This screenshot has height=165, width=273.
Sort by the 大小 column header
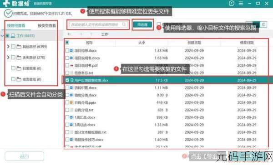(x=142, y=43)
